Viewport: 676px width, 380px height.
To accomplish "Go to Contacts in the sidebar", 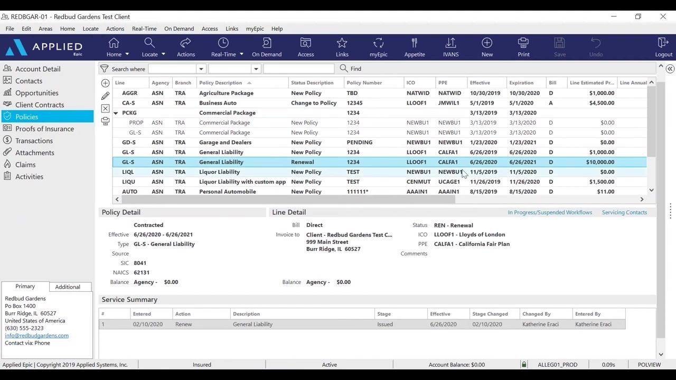I will click(29, 81).
